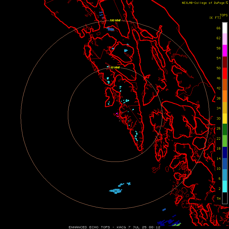Click the 'NEXLAB-College of DuPage' credit text
Screen dimensions: 229x229
point(203,3)
